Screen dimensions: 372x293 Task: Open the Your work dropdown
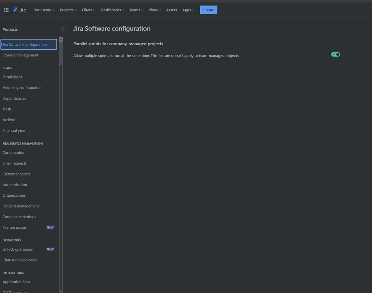pos(44,10)
